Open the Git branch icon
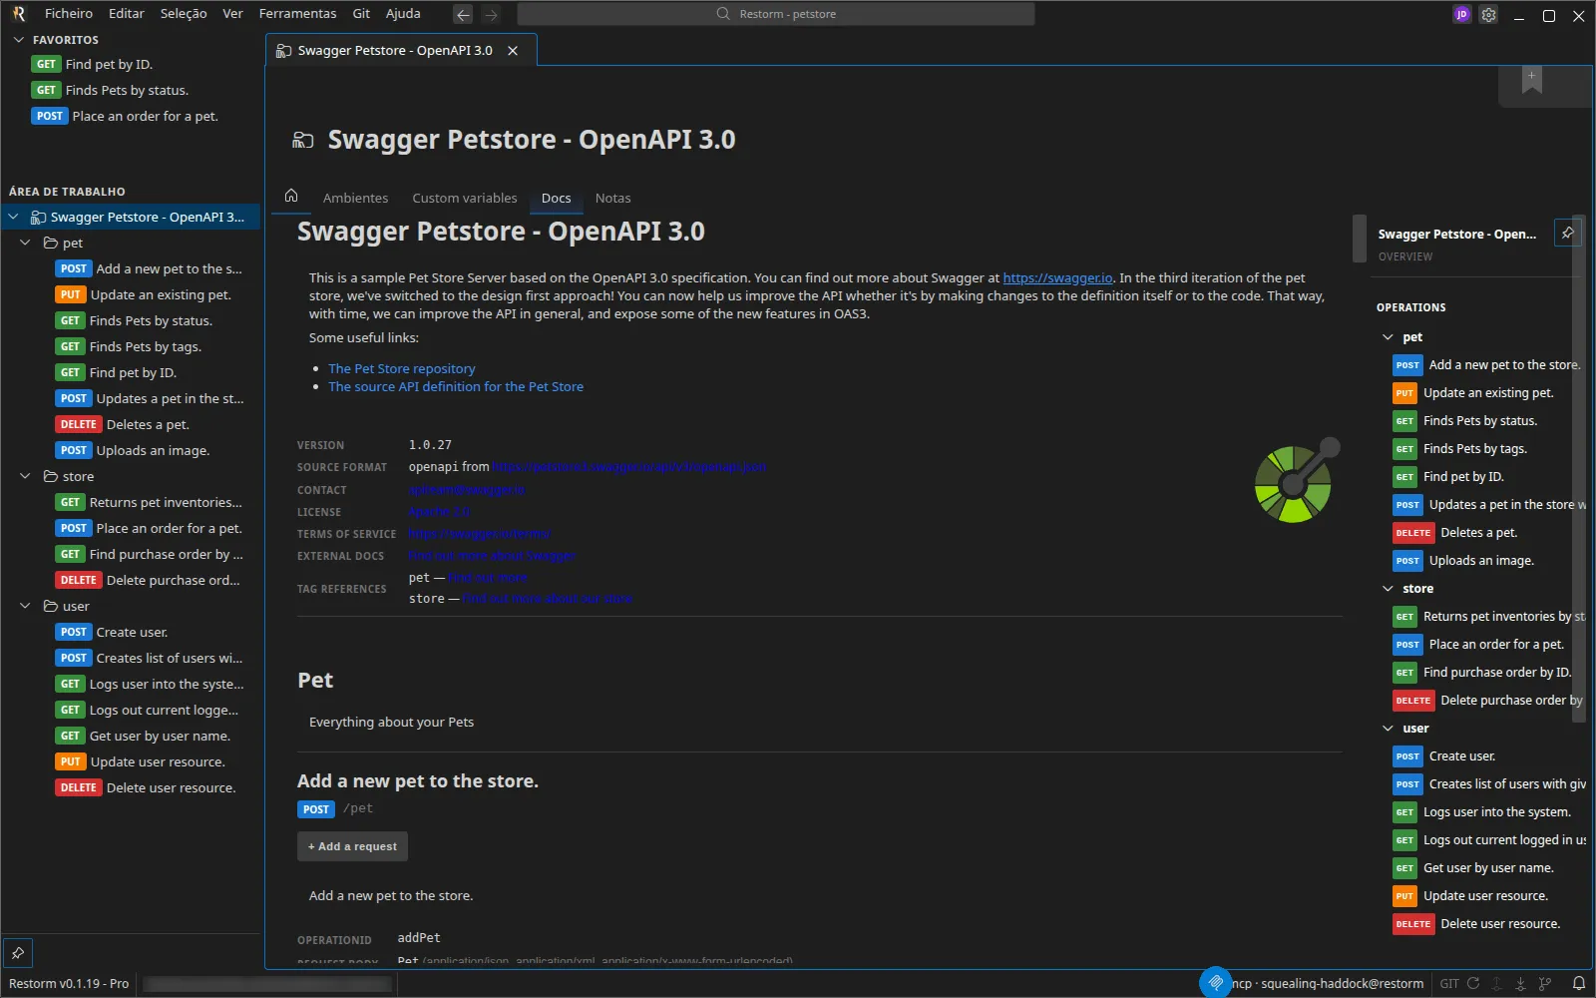This screenshot has width=1596, height=998. [x=1545, y=983]
